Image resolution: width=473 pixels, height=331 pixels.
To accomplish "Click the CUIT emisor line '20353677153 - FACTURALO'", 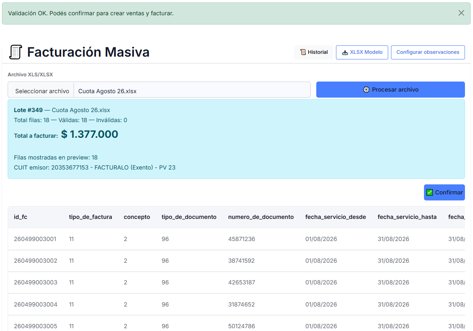I will coord(95,168).
